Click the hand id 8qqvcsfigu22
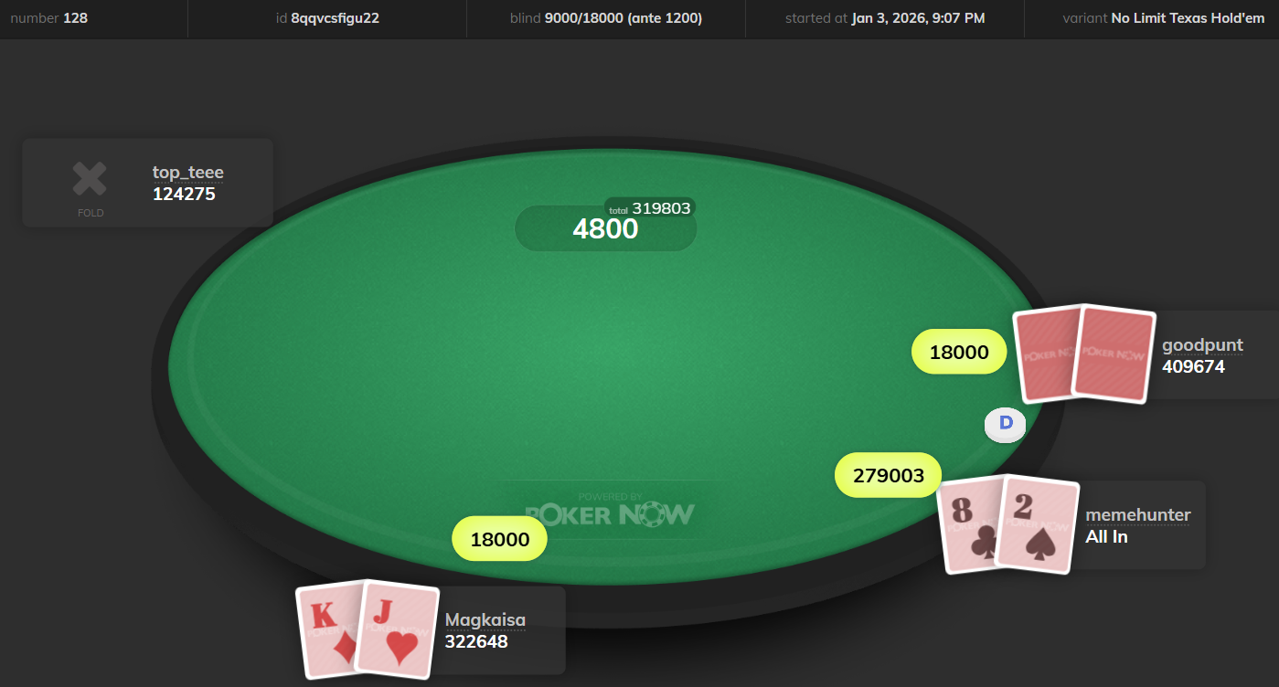Image resolution: width=1279 pixels, height=687 pixels. 327,17
